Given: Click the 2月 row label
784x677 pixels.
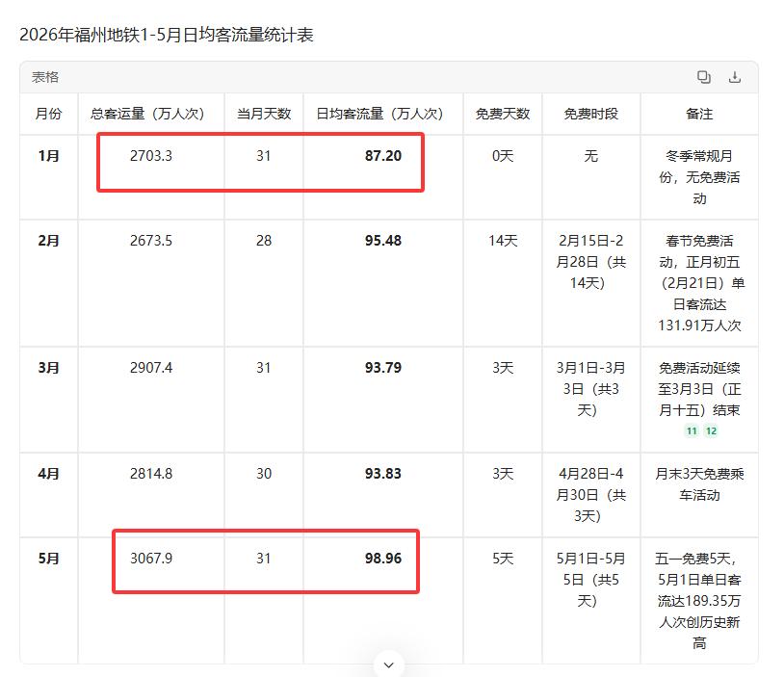Looking at the screenshot, I should [x=48, y=241].
